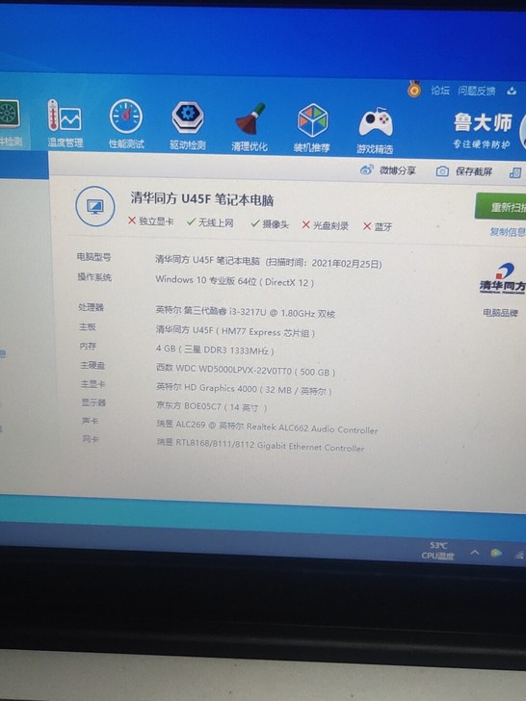The image size is (526, 701).
Task: Open the 游戏精选 gamepad icon
Action: coord(375,130)
